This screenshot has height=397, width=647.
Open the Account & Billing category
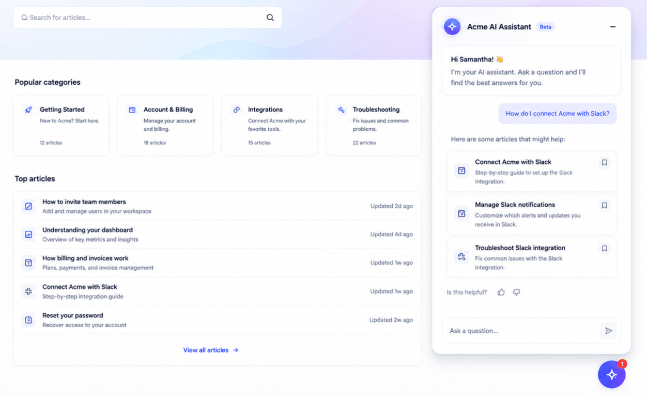[165, 125]
